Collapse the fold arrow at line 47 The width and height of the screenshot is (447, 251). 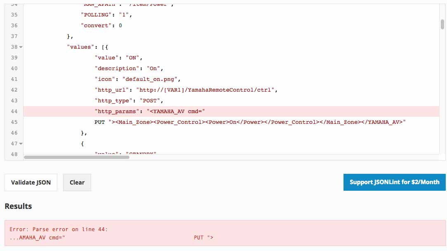coord(21,144)
